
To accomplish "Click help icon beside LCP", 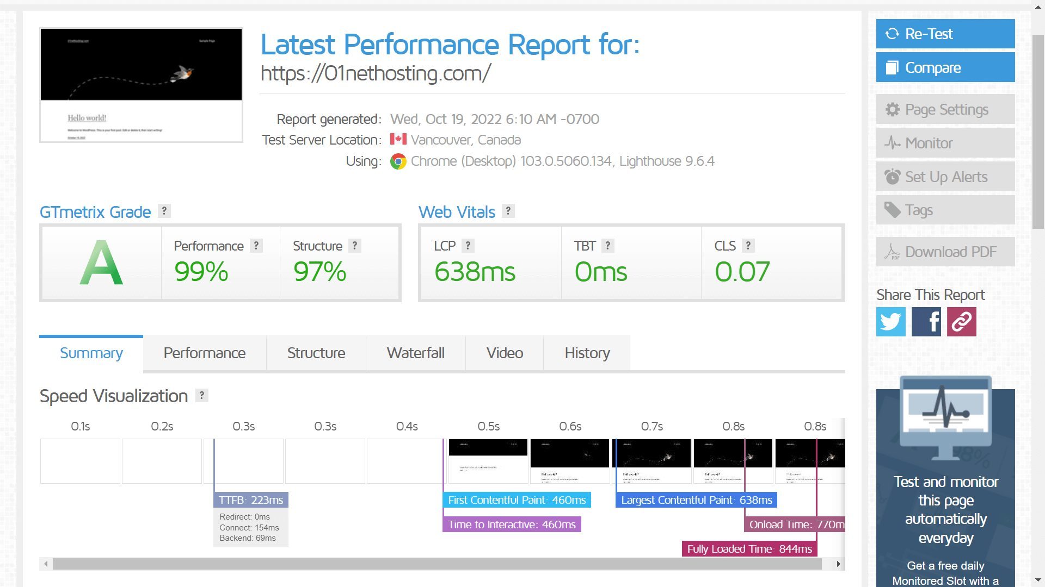I will (x=468, y=246).
